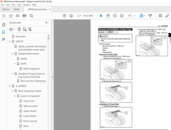Click the bookmarks panel scrollbar thumb
Viewport: 171px width, 130px height.
click(x=49, y=38)
